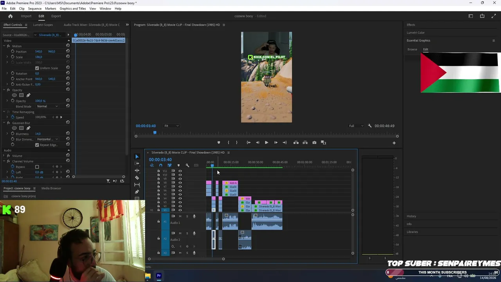Hide track V8 output eye icon
The height and width of the screenshot is (282, 501).
[x=180, y=183]
